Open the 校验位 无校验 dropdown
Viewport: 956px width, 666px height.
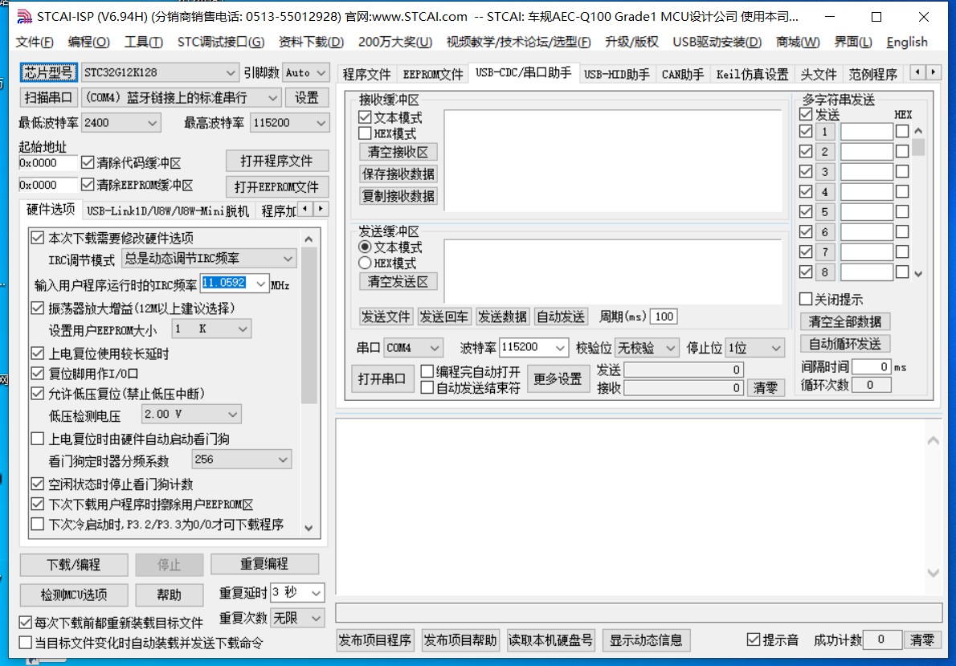[x=646, y=348]
